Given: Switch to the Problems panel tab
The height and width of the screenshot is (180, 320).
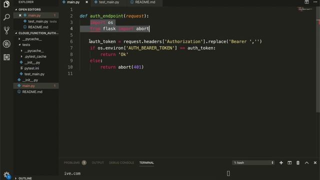Looking at the screenshot, I should (x=71, y=162).
